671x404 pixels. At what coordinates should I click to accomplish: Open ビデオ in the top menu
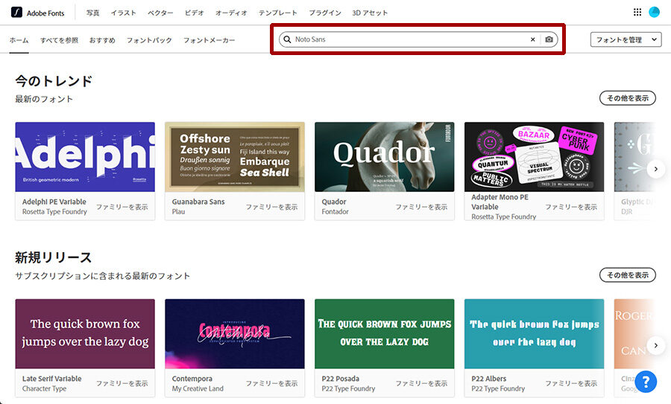tap(195, 13)
